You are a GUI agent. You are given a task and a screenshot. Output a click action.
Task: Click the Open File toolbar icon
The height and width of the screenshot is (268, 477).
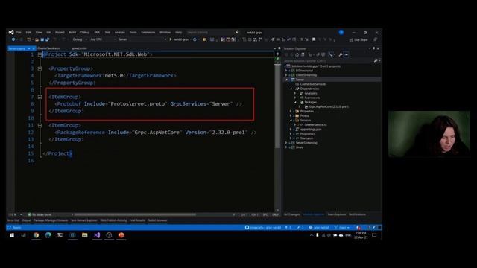click(x=37, y=39)
